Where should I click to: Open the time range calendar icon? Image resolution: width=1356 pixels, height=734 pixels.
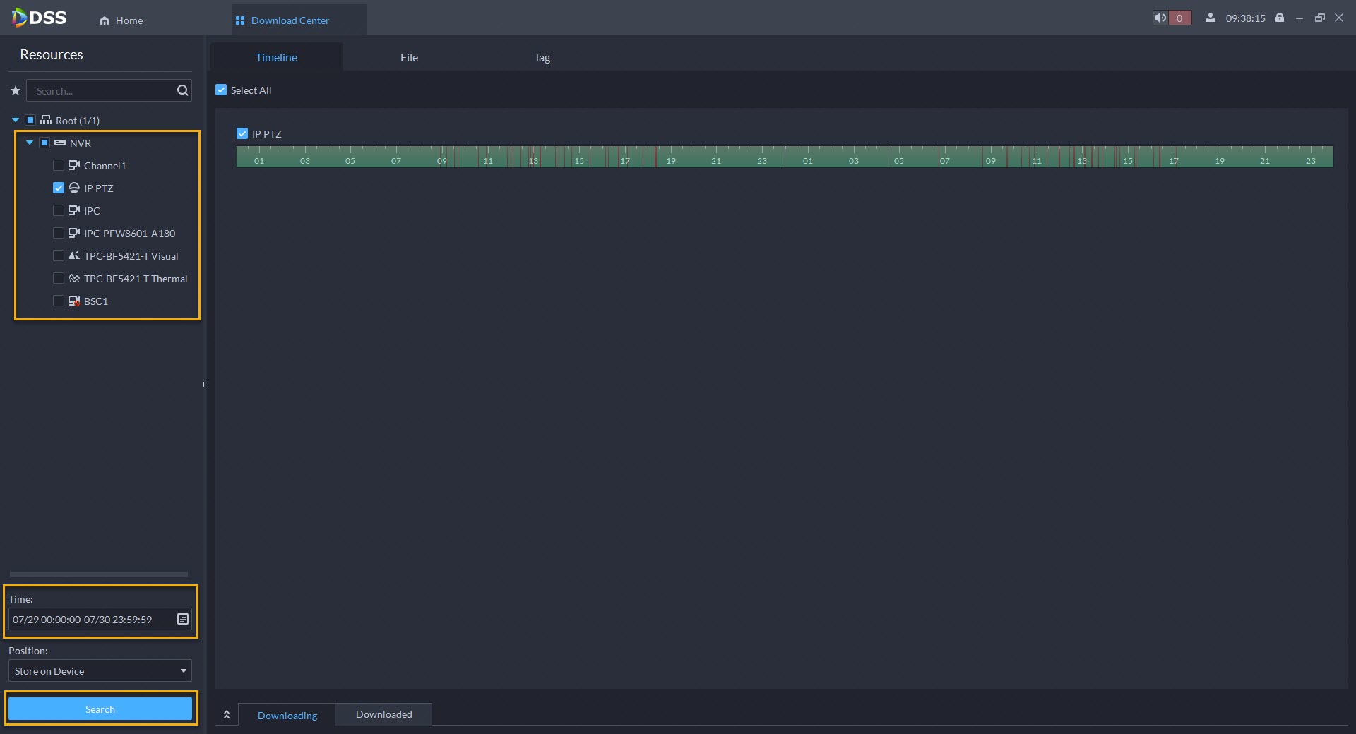pyautogui.click(x=182, y=619)
